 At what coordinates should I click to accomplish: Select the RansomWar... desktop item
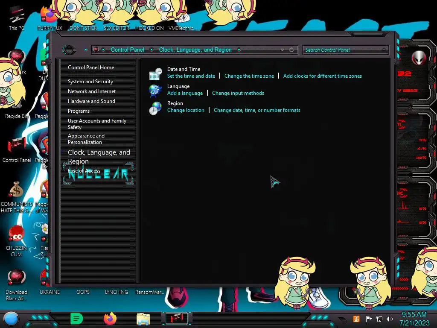point(150,292)
